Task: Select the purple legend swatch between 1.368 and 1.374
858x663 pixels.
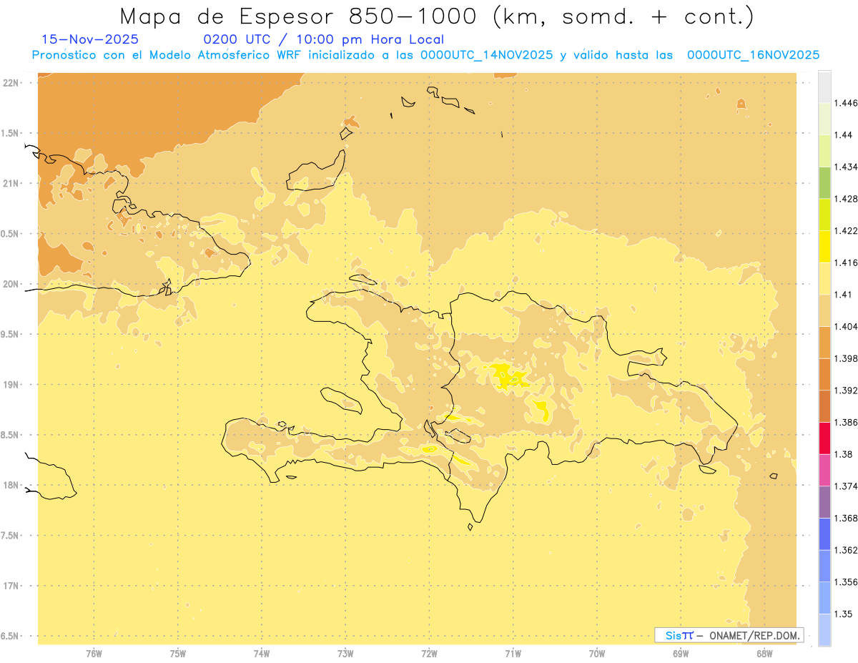Action: pyautogui.click(x=824, y=502)
